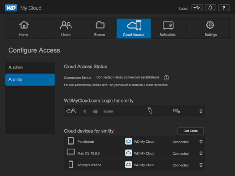Select the smitty user in the list
Screen dimensions: 235x176
coord(30,80)
